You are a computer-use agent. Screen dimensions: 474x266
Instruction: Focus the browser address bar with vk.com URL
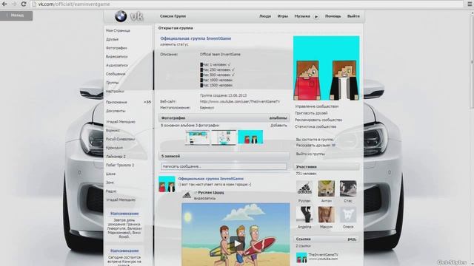point(247,4)
